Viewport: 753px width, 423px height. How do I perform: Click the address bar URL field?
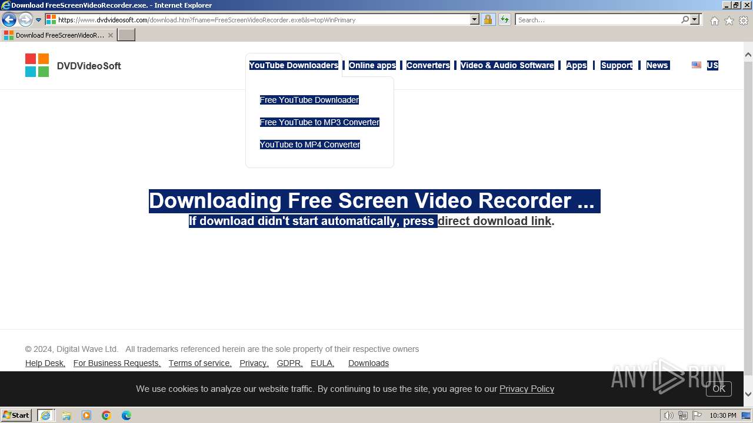tap(262, 19)
